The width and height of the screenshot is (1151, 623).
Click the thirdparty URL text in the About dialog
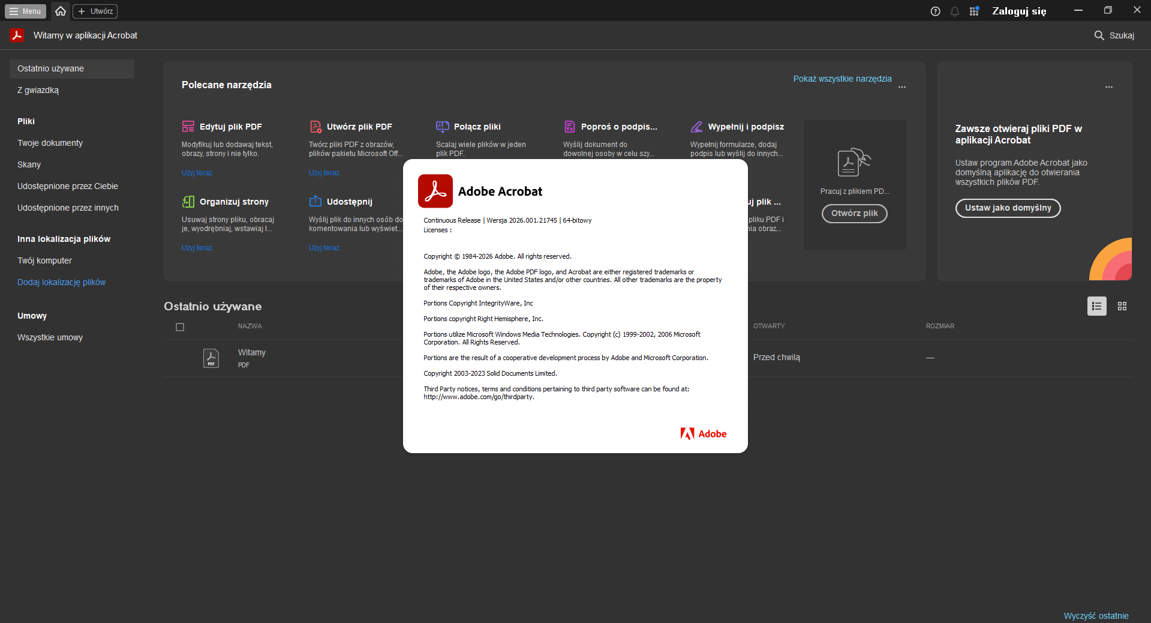click(479, 397)
